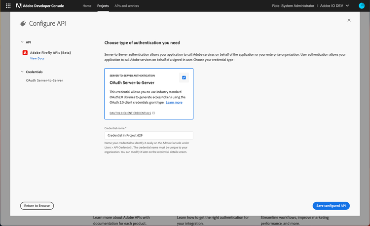
Task: Close the Configure API dialog
Action: pos(349,20)
